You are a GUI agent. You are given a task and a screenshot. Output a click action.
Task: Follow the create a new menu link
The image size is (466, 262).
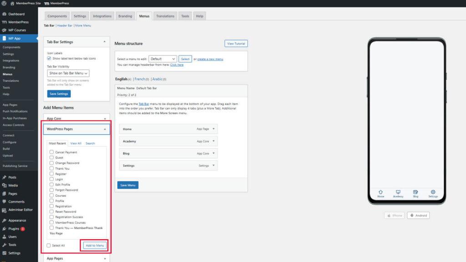pos(210,59)
